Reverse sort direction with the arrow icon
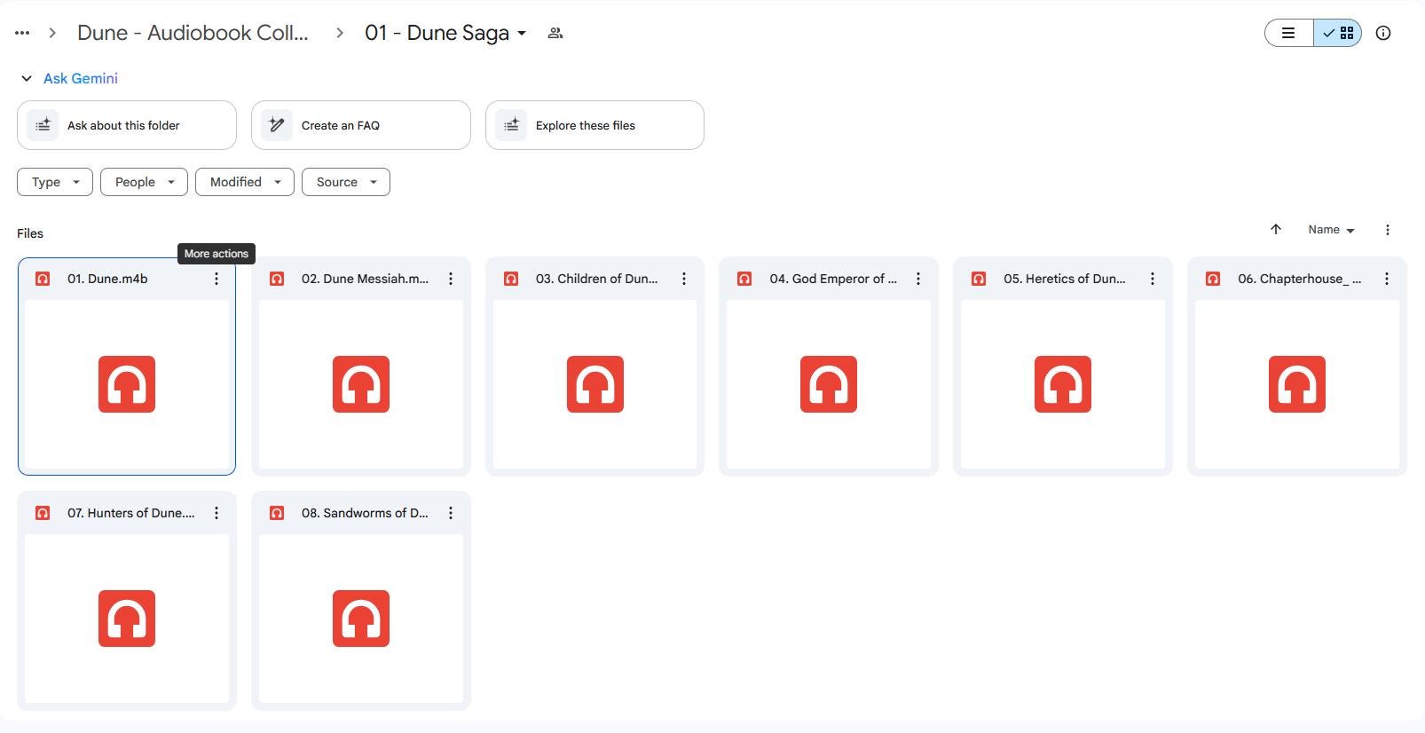The height and width of the screenshot is (733, 1425). pyautogui.click(x=1275, y=230)
